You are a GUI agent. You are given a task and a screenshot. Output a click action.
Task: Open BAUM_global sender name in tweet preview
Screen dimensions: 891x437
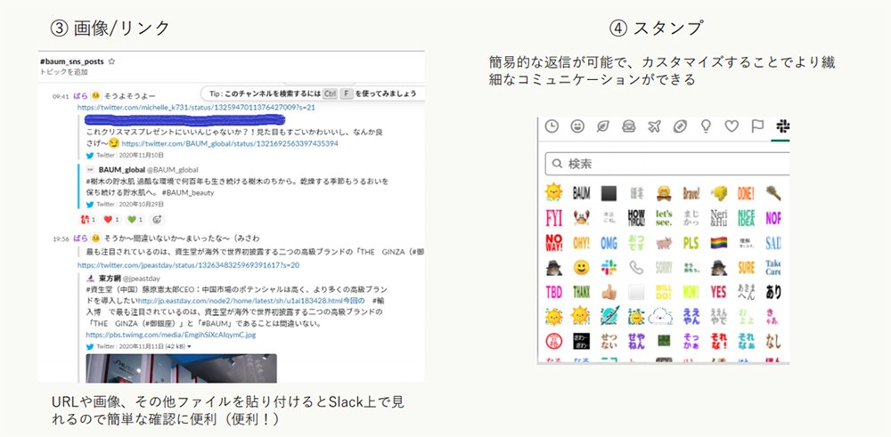click(122, 170)
